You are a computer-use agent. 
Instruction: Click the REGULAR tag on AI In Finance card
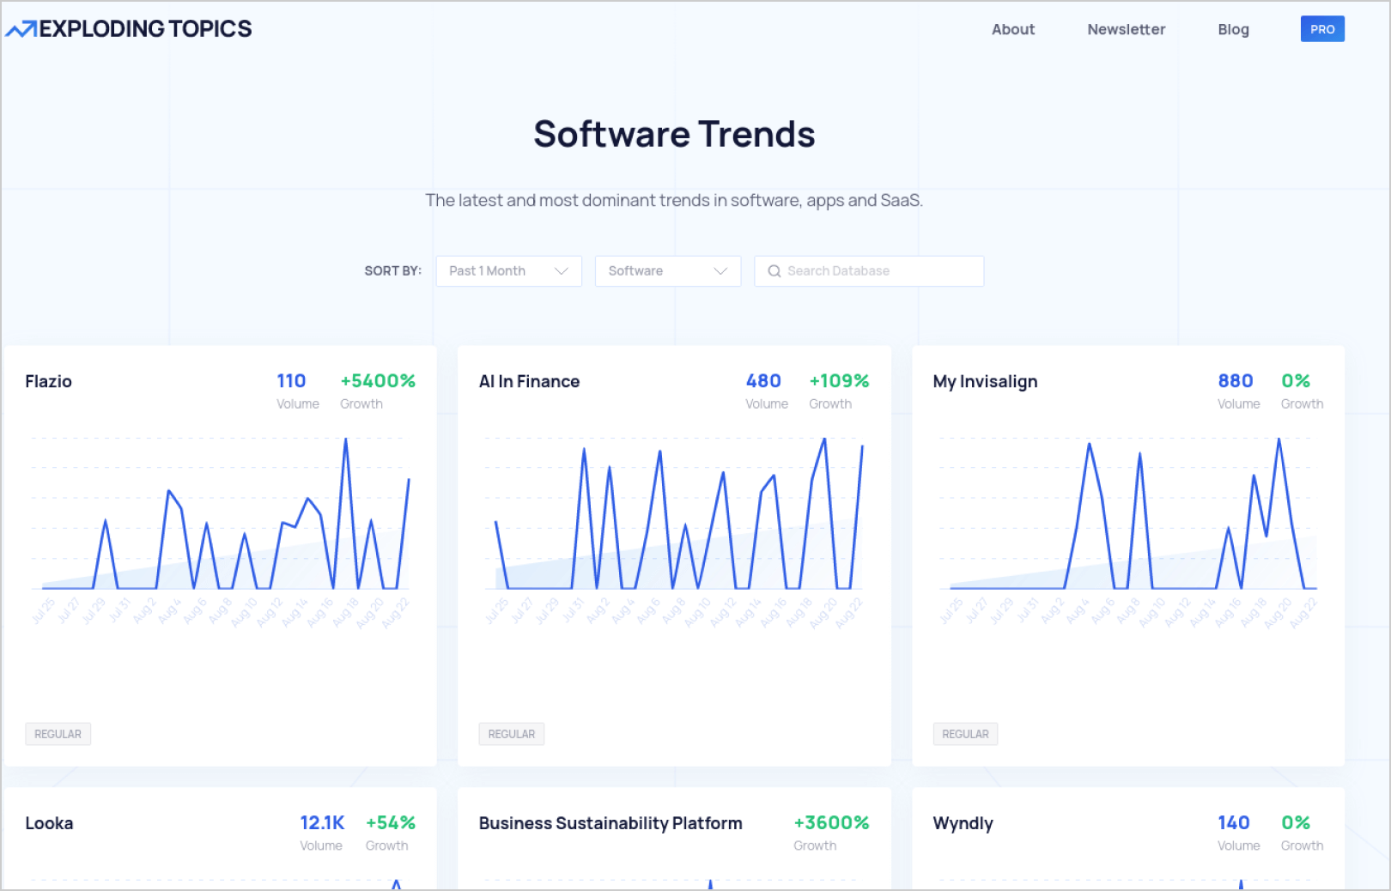512,734
